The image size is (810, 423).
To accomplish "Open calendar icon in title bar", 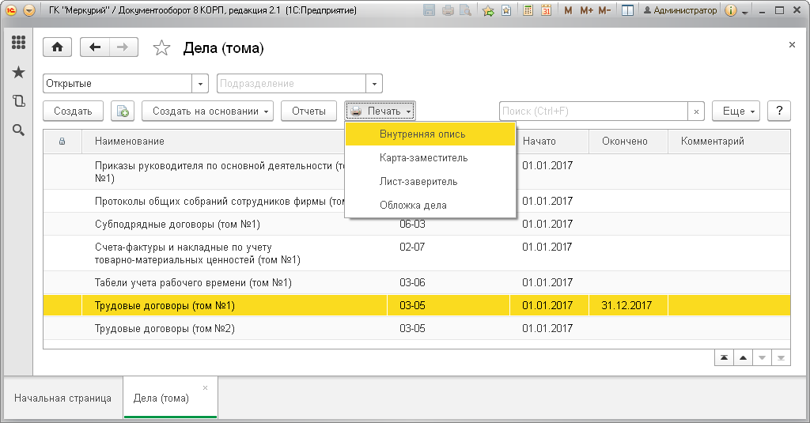I will click(546, 10).
